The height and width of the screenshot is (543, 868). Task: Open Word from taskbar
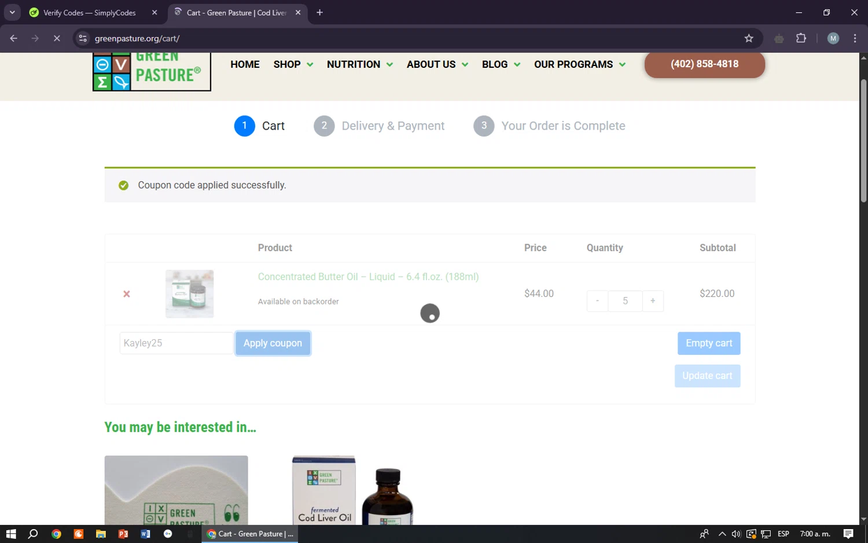click(145, 534)
